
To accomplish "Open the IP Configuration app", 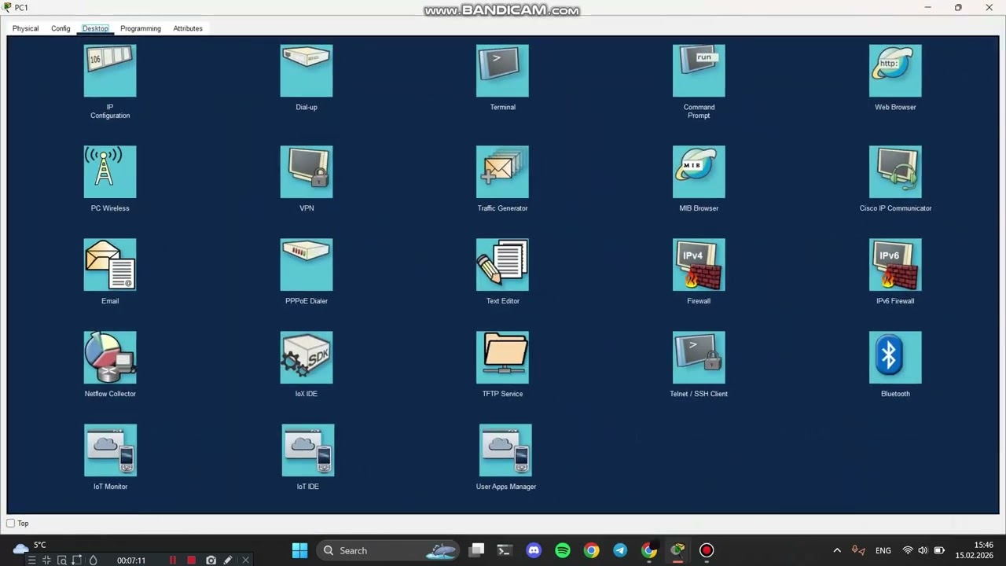I will pyautogui.click(x=110, y=71).
